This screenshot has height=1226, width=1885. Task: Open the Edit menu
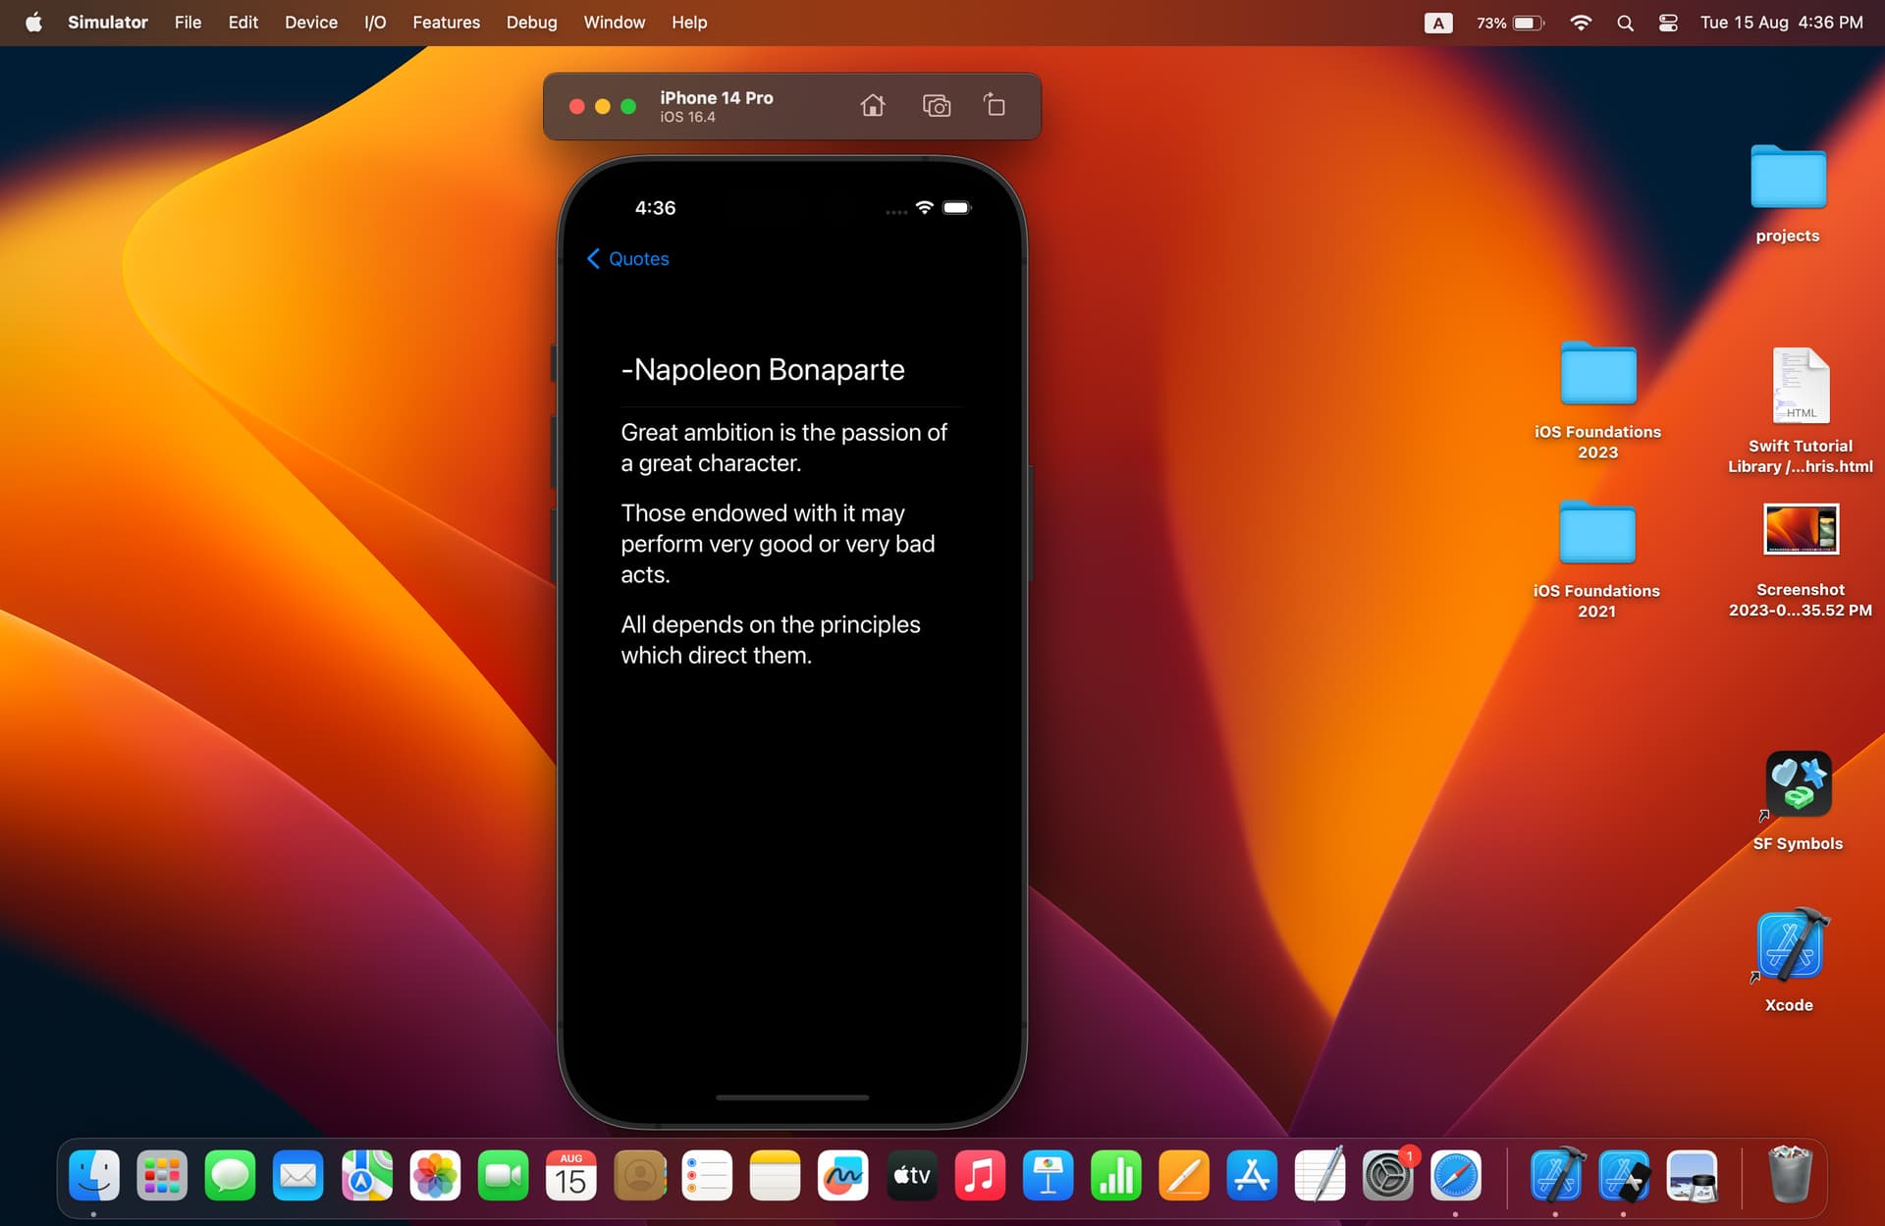click(x=242, y=22)
